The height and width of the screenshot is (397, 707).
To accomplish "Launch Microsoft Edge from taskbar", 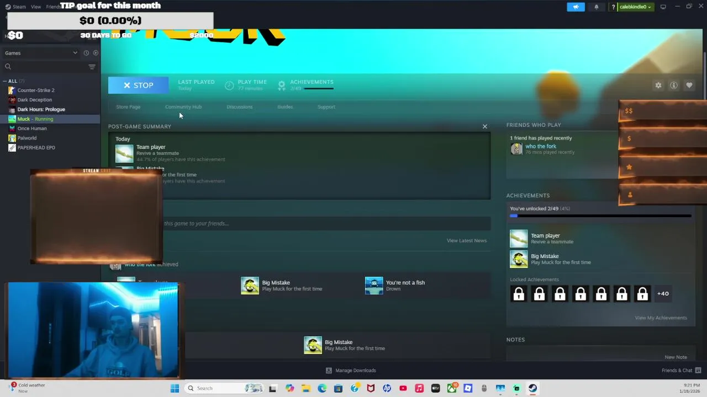I will tap(322, 388).
